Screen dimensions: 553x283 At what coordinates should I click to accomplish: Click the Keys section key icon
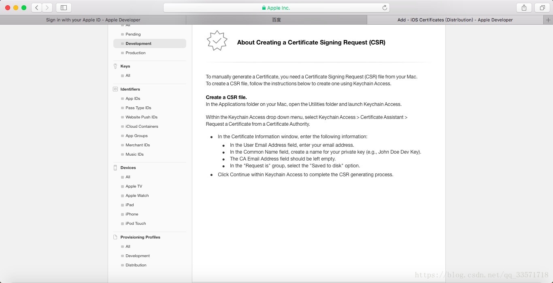pyautogui.click(x=115, y=66)
